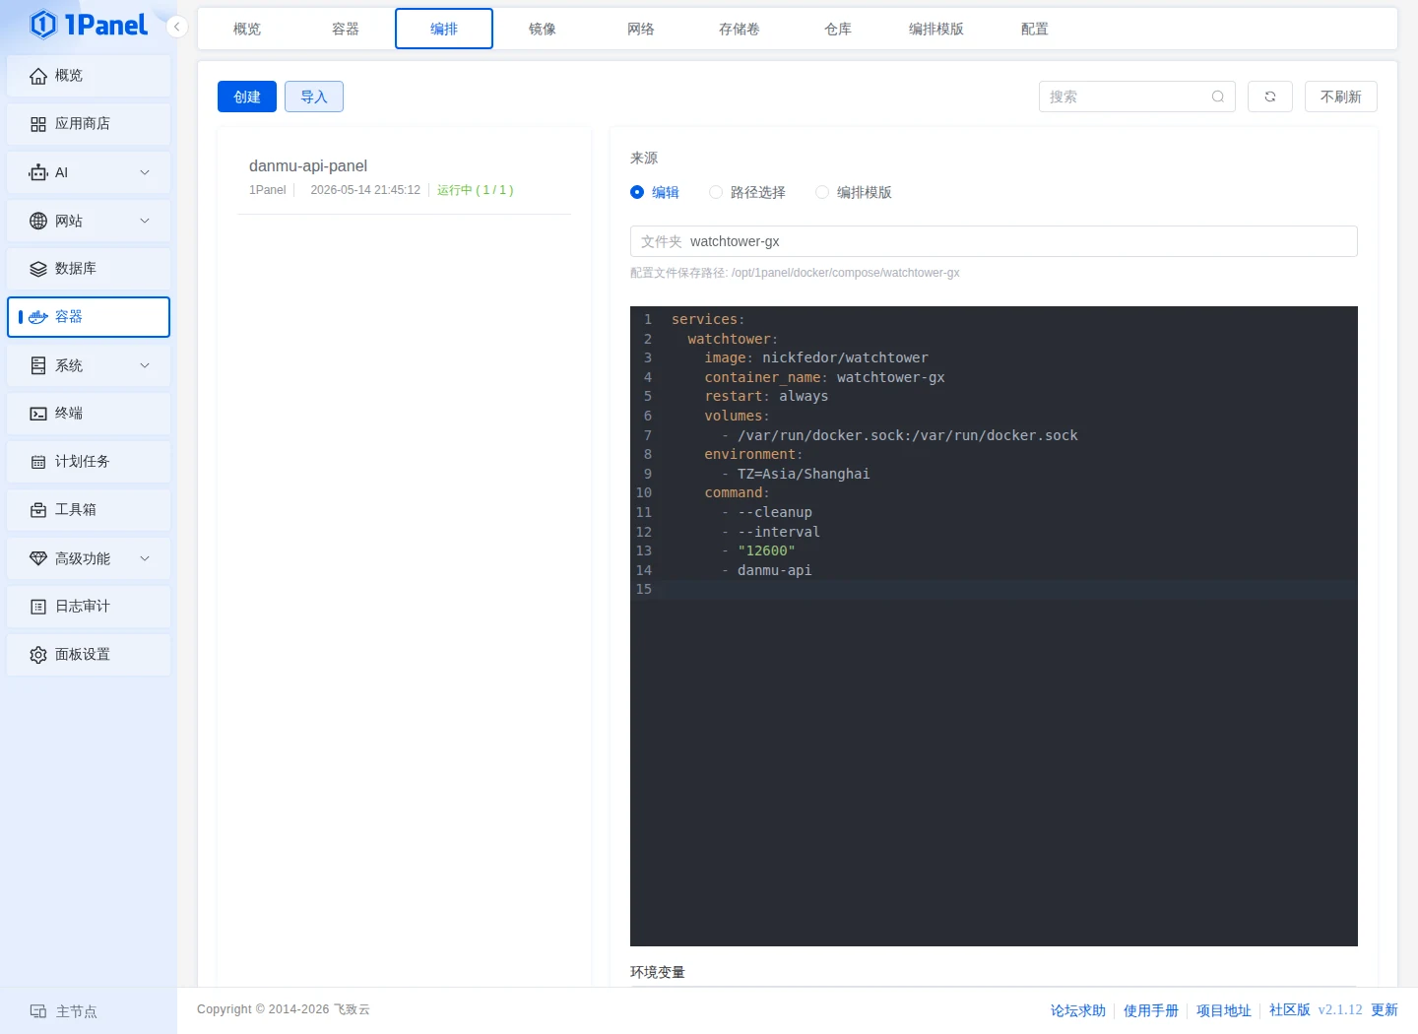Click the 1Panel logo
The image size is (1418, 1034).
click(x=89, y=25)
